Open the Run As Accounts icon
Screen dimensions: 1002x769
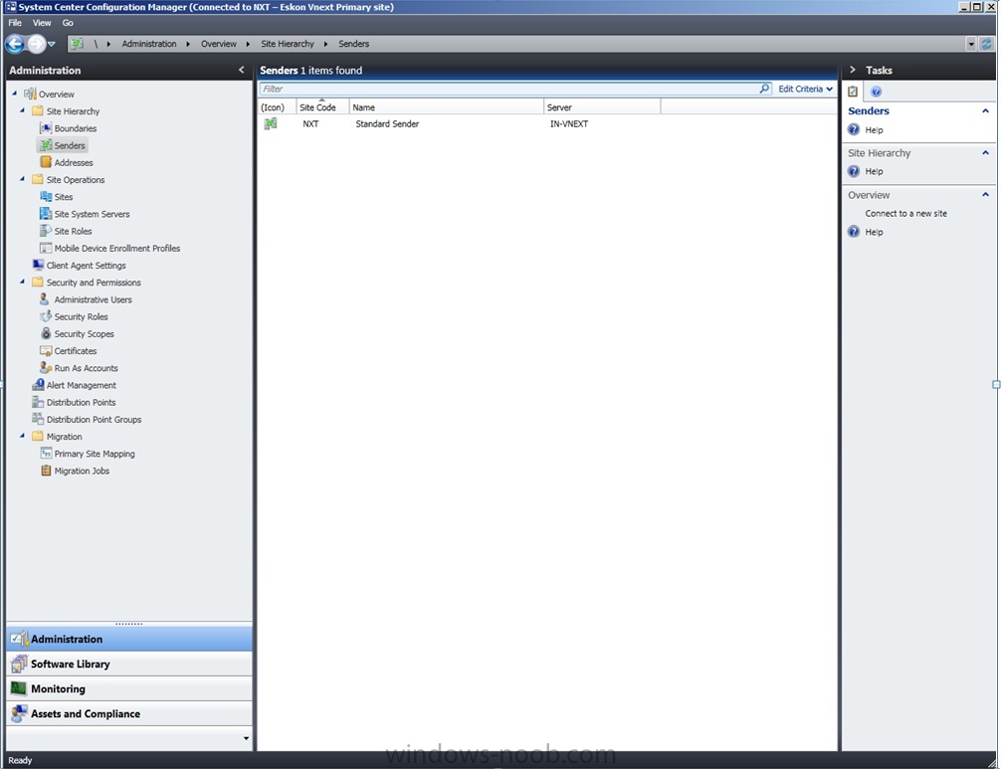(x=46, y=368)
